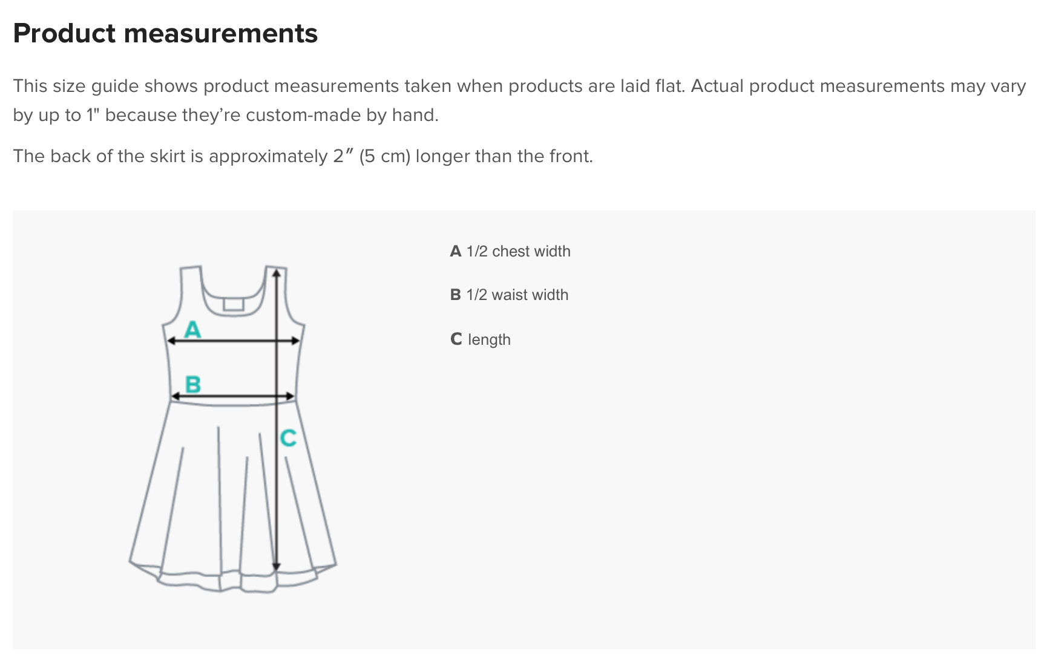
Task: Click the right arrowhead of the waist arrow
Action: coord(290,397)
